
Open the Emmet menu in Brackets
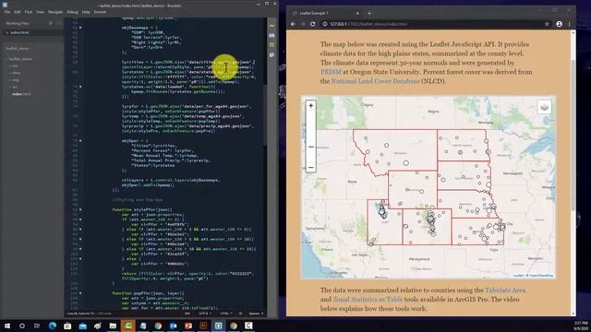(x=100, y=12)
